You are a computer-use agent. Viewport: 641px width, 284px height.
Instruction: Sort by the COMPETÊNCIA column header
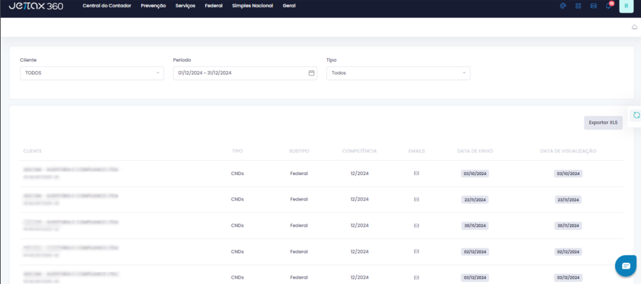360,151
